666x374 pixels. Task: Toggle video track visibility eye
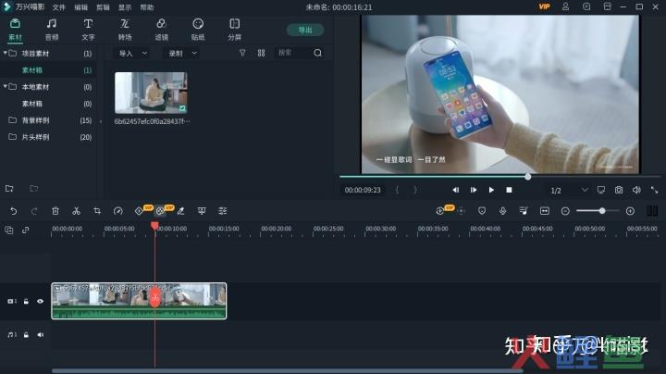(41, 301)
